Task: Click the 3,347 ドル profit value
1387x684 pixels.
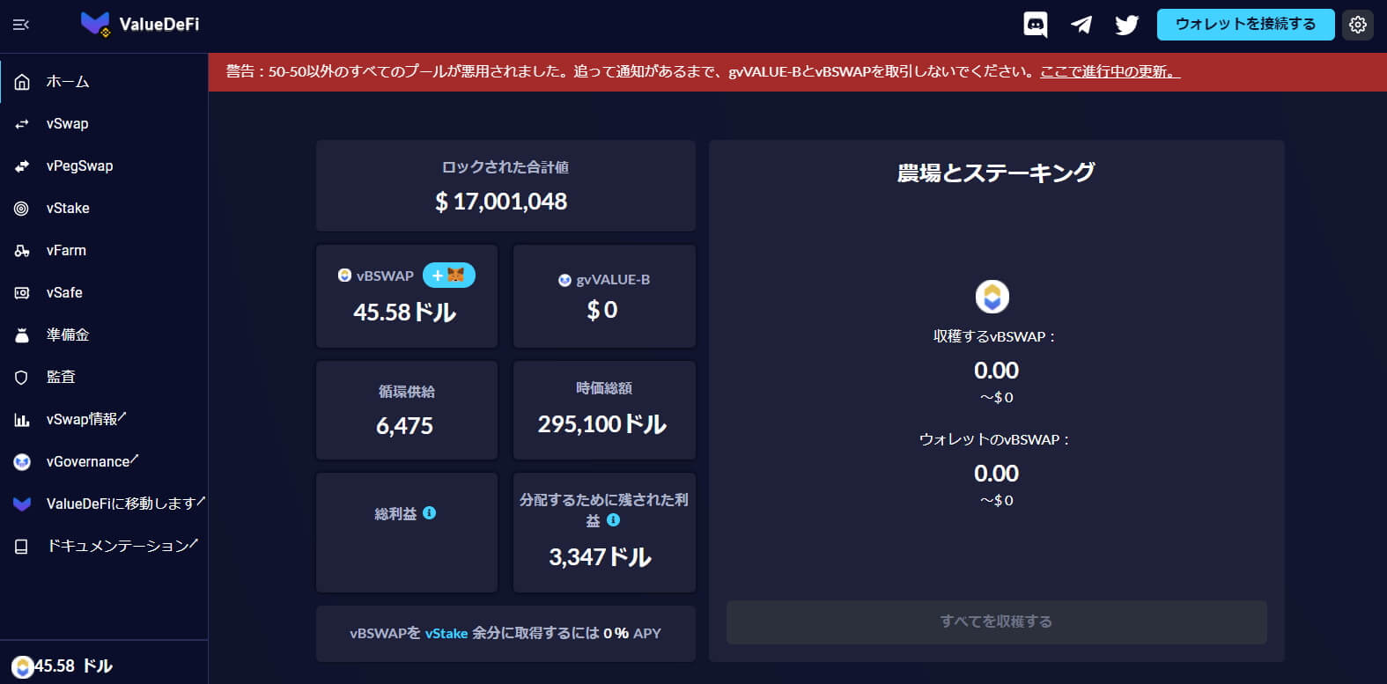Action: 600,557
